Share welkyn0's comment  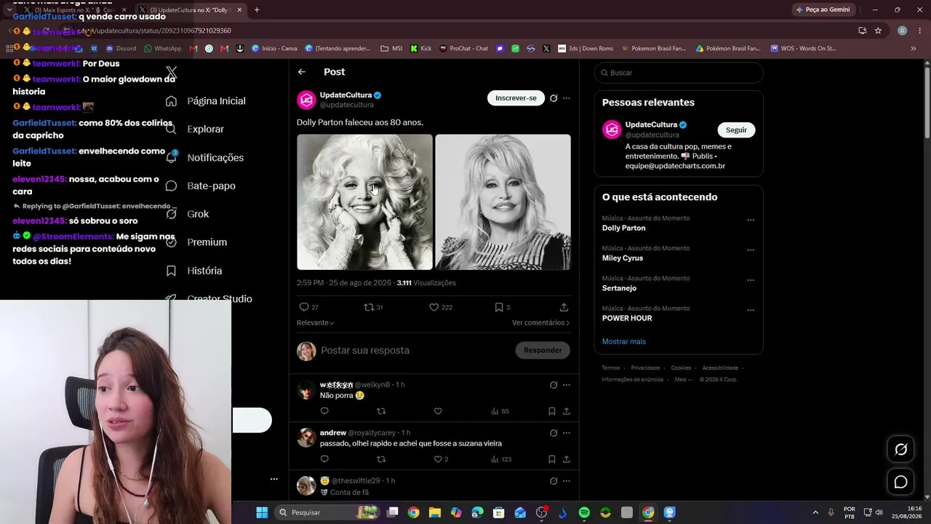coord(567,411)
